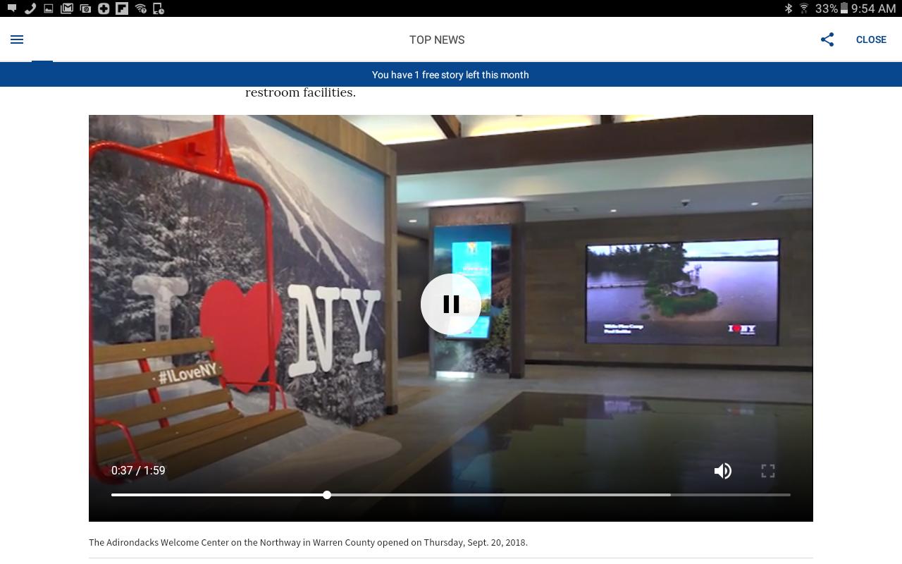Tap the Flipboard notification icon
902x564 pixels.
pos(122,8)
